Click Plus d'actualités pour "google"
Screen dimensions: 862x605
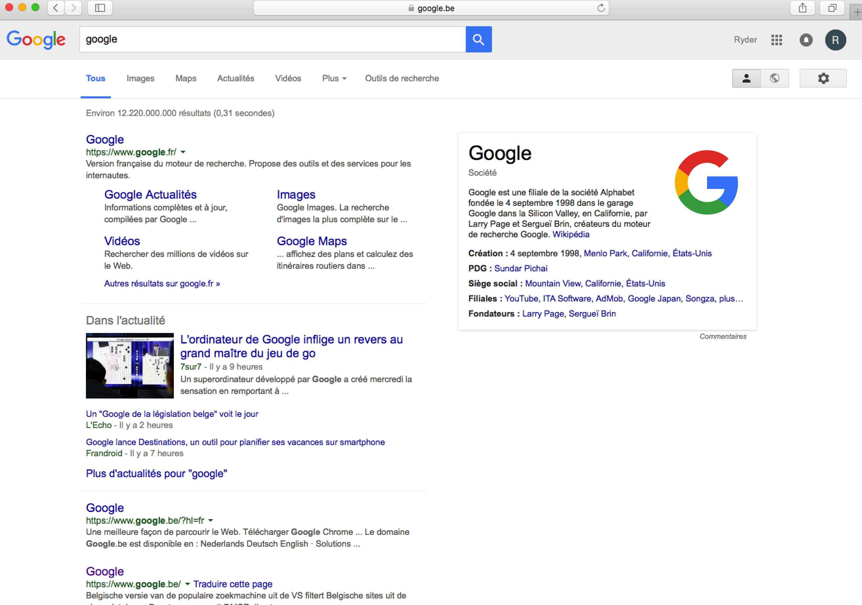pos(156,474)
